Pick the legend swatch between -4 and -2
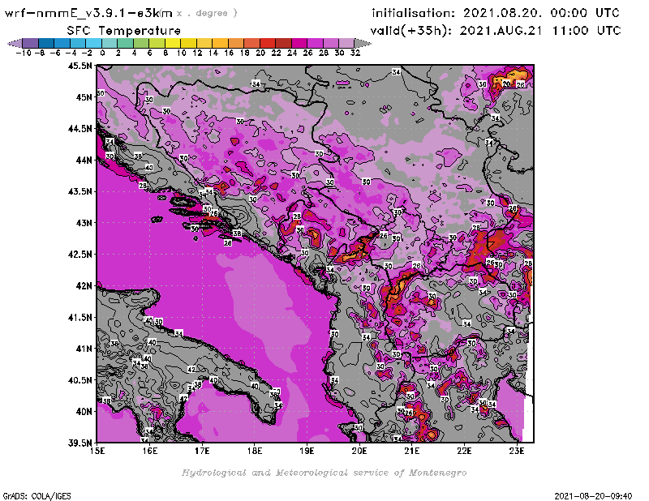 pyautogui.click(x=78, y=43)
